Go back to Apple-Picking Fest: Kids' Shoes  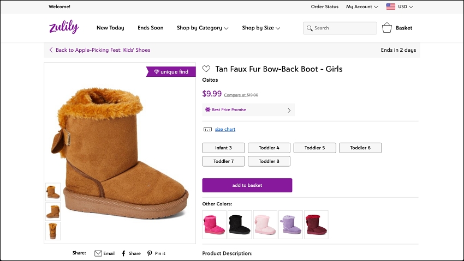103,50
